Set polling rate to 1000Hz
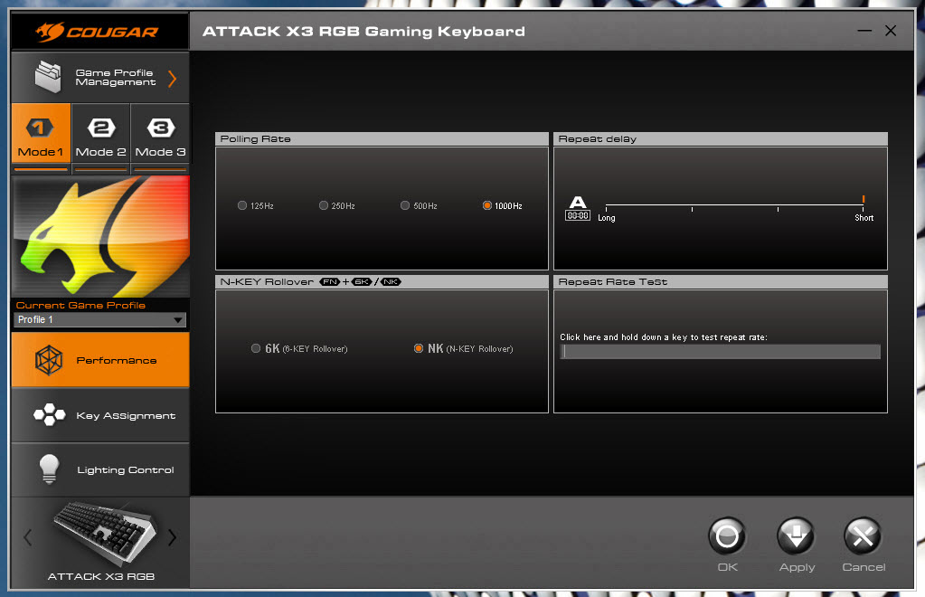Screen dimensions: 925x597 tap(502, 206)
